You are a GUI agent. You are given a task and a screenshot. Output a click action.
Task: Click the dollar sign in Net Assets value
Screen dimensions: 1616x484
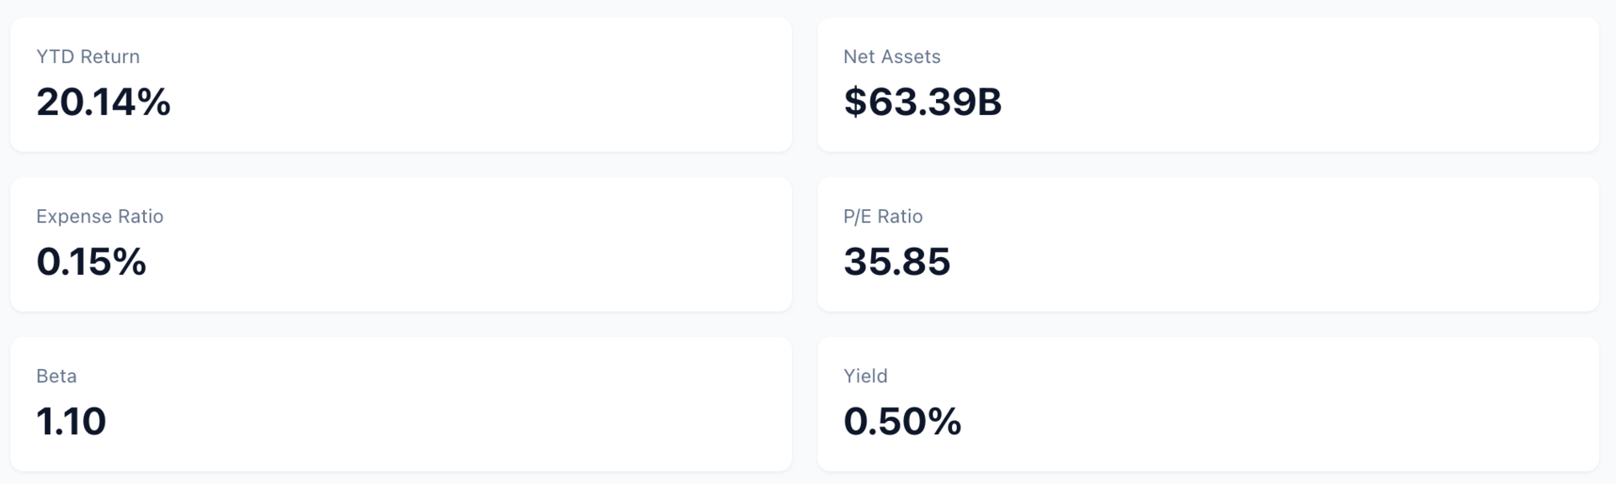pos(854,102)
